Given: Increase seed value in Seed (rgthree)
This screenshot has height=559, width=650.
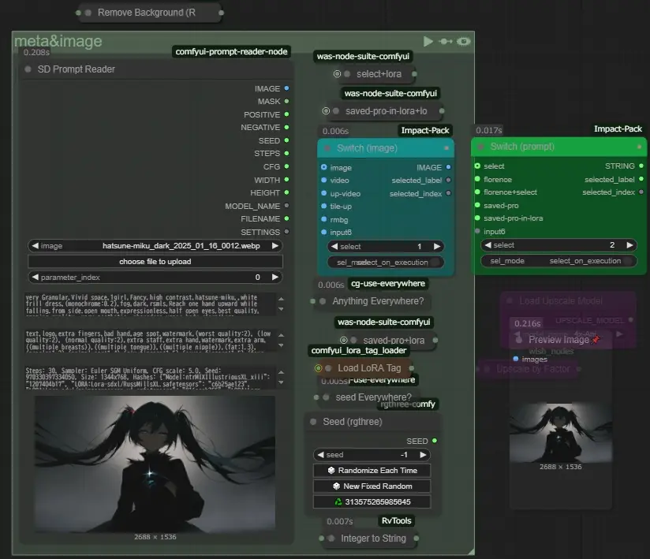Looking at the screenshot, I should click(x=423, y=455).
